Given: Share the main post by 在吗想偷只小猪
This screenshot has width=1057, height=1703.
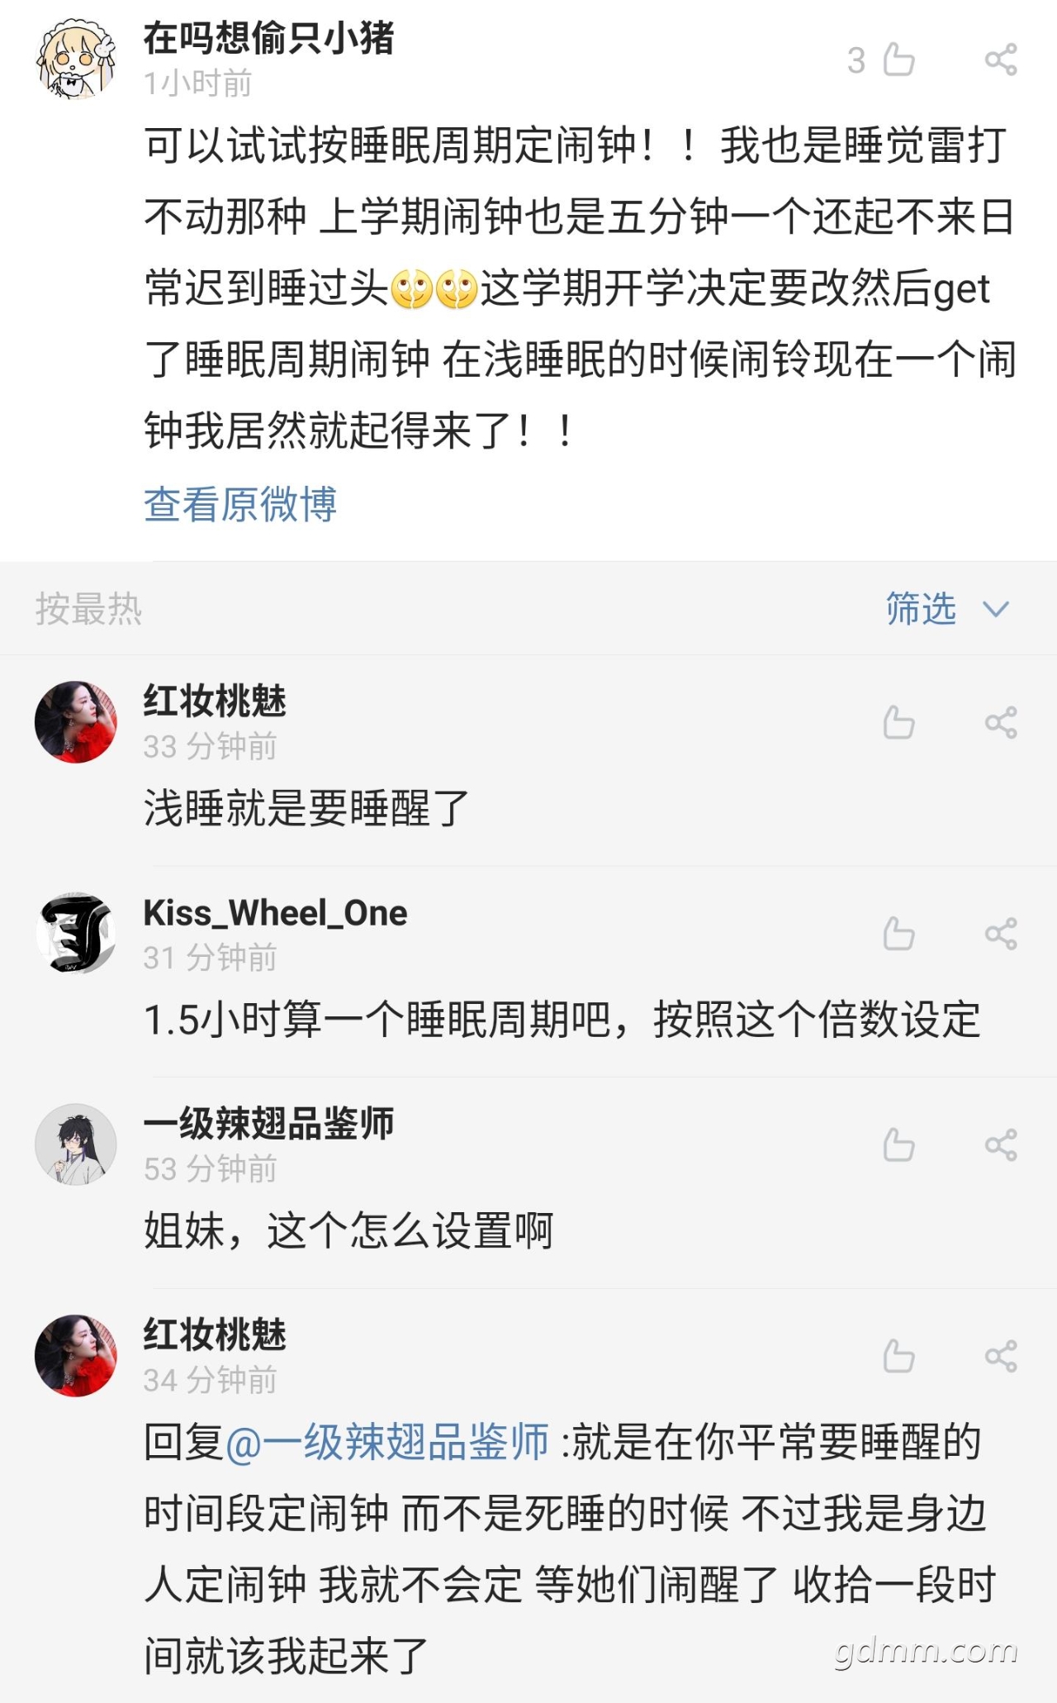Looking at the screenshot, I should click(x=1001, y=59).
